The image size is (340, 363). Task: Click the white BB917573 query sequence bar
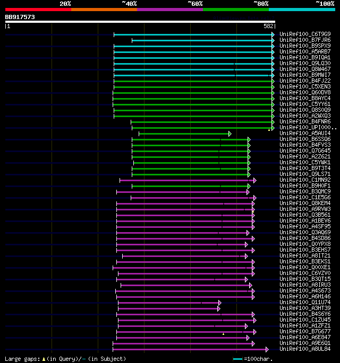pyautogui.click(x=140, y=22)
